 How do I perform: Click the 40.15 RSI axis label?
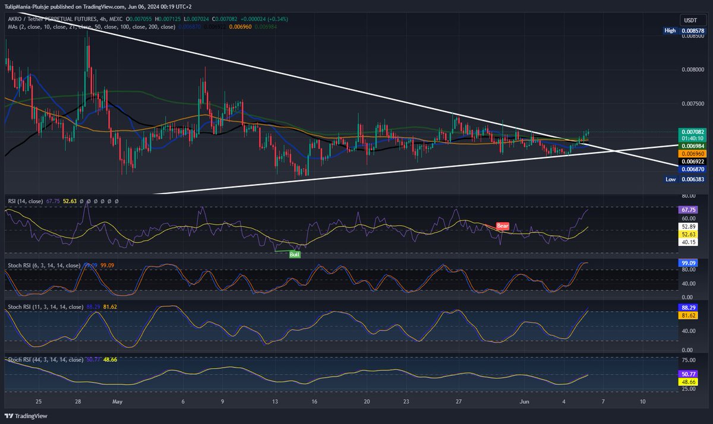688,242
